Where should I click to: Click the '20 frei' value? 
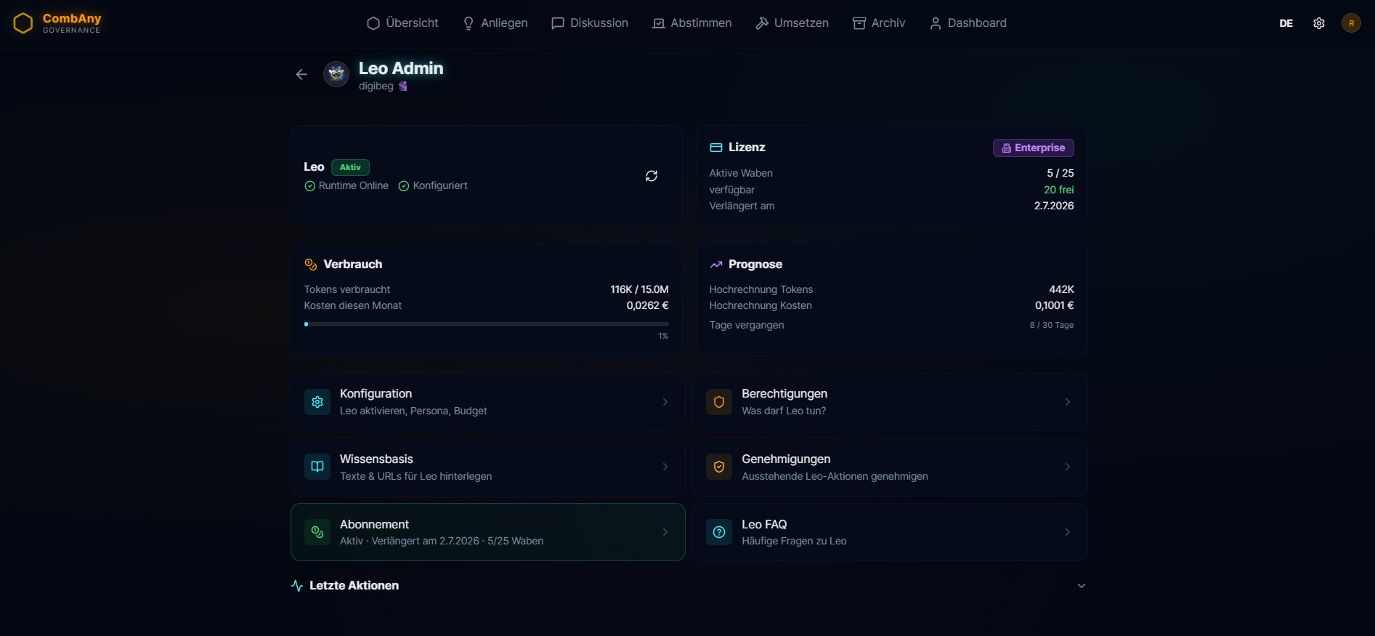1058,190
